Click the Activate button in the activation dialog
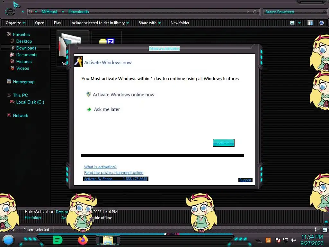The image size is (329, 247). pyautogui.click(x=224, y=143)
